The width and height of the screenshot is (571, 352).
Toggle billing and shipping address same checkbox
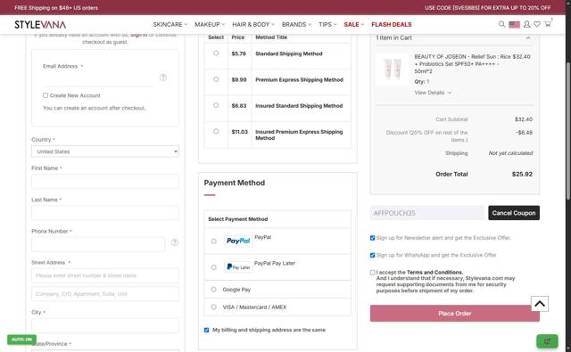tap(206, 330)
